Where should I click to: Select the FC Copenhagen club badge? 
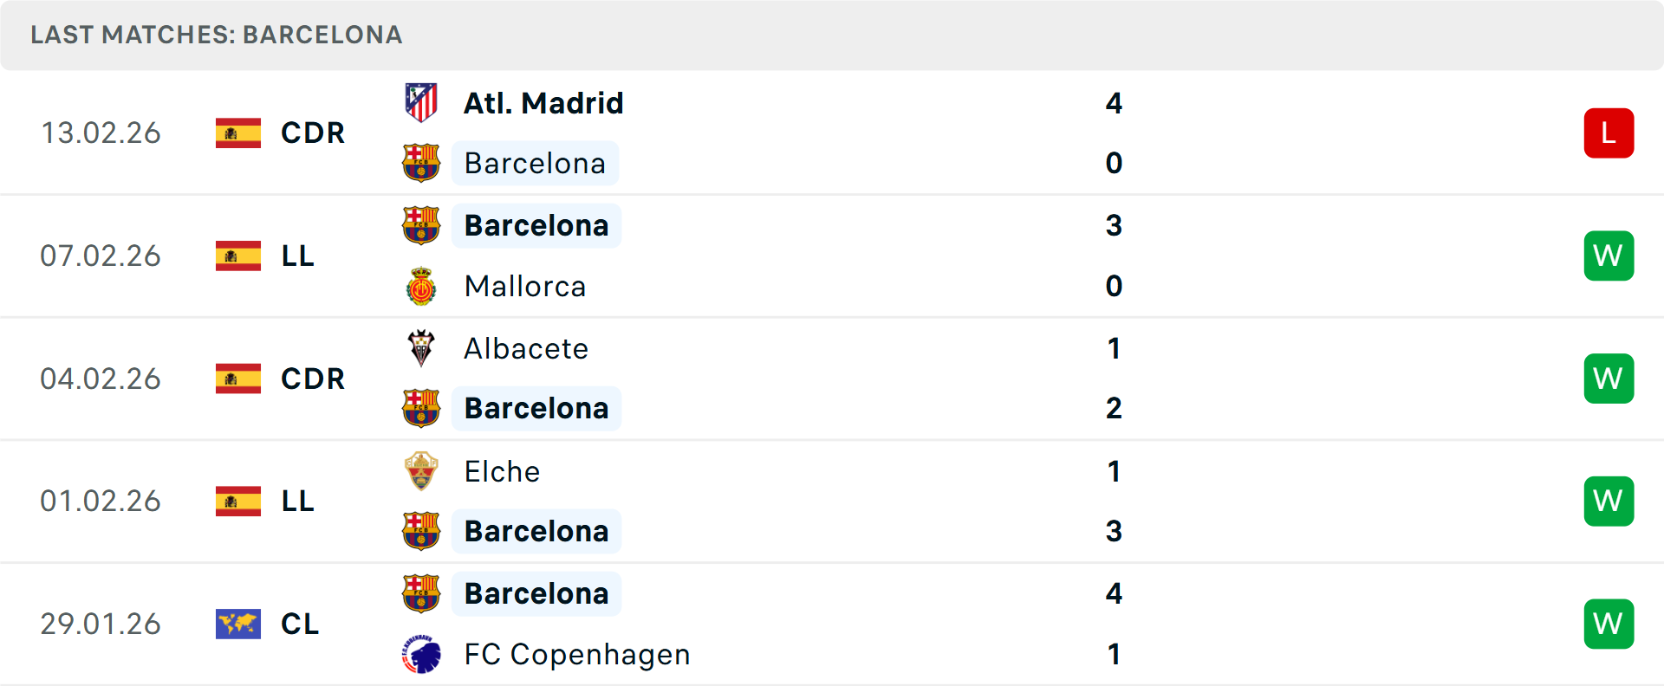coord(421,654)
